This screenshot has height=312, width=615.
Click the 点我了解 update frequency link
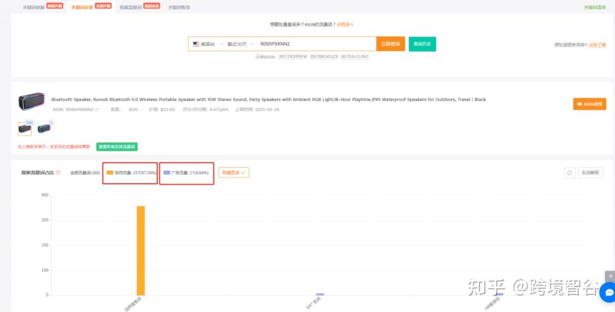pyautogui.click(x=597, y=45)
